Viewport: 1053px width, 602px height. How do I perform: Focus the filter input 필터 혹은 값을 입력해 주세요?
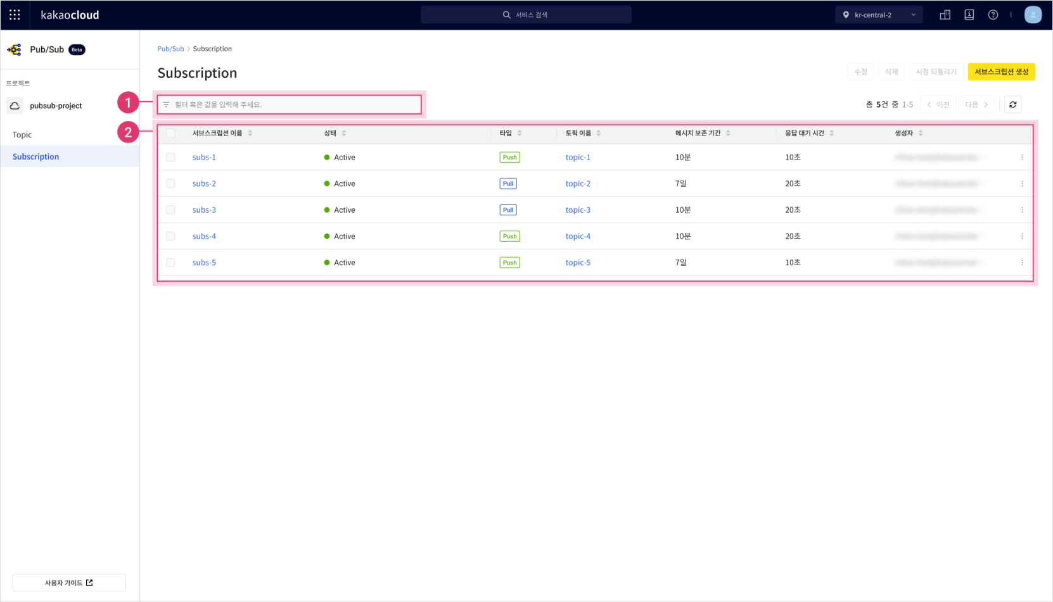pyautogui.click(x=290, y=104)
